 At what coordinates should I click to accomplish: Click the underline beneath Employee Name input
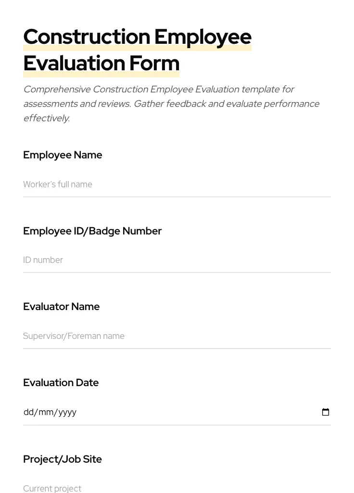coord(177,197)
